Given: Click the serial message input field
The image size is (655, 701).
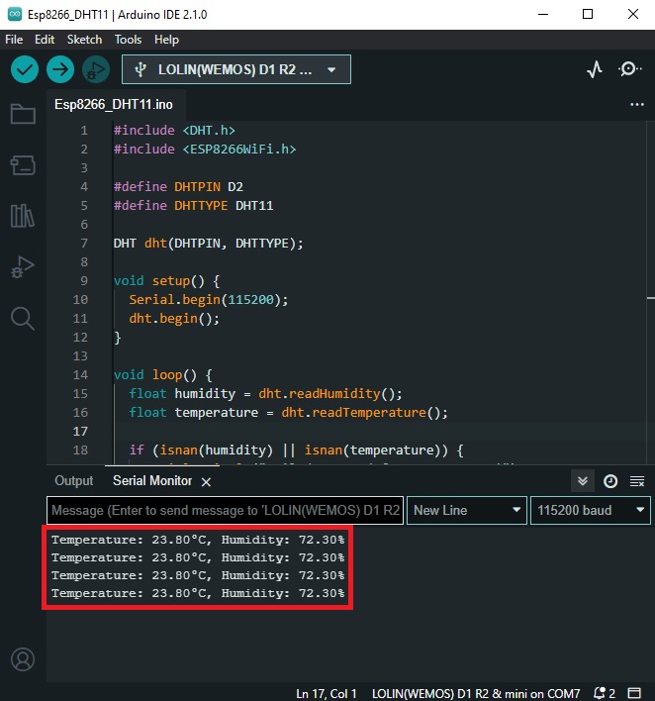Looking at the screenshot, I should (225, 510).
